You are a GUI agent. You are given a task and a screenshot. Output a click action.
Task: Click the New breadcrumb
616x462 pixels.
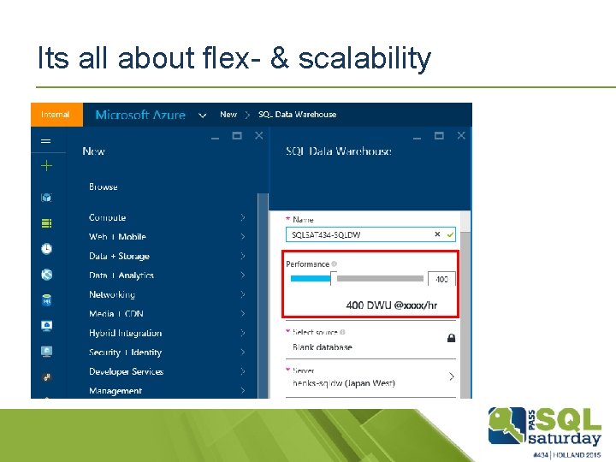(x=228, y=115)
